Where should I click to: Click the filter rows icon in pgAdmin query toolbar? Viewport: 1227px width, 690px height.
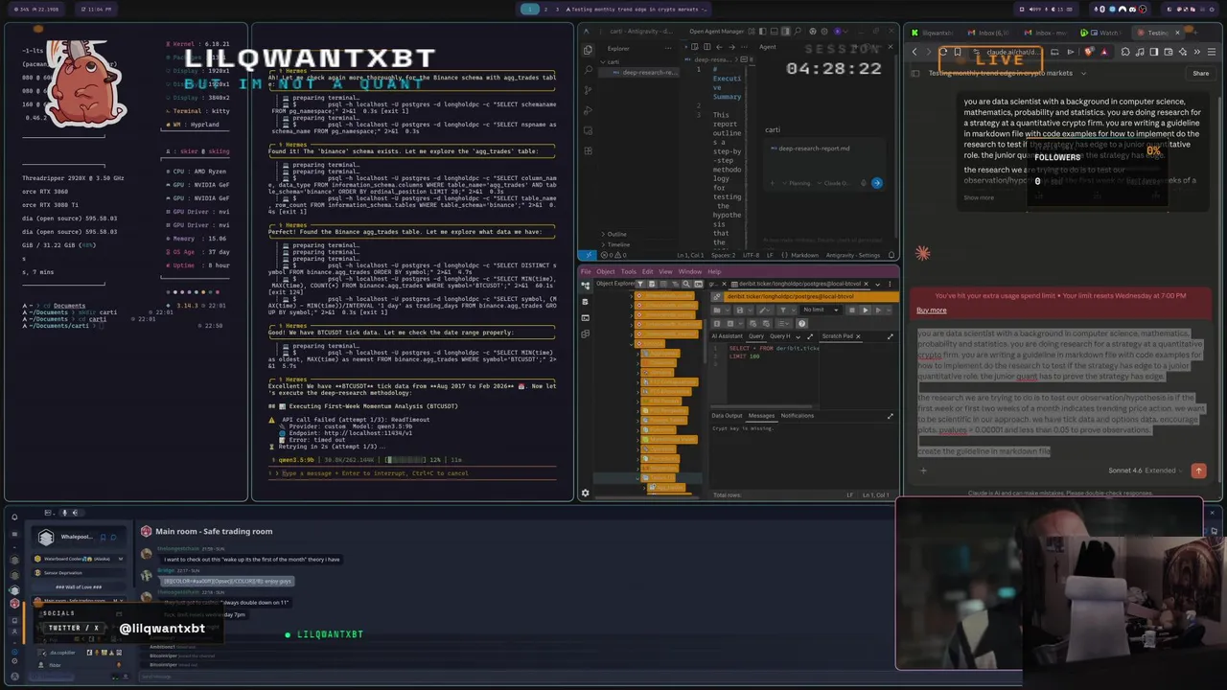[x=783, y=310]
